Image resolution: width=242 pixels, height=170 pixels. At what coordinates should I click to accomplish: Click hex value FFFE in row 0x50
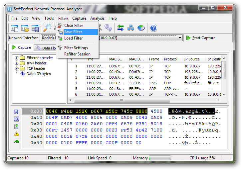(x=82, y=143)
